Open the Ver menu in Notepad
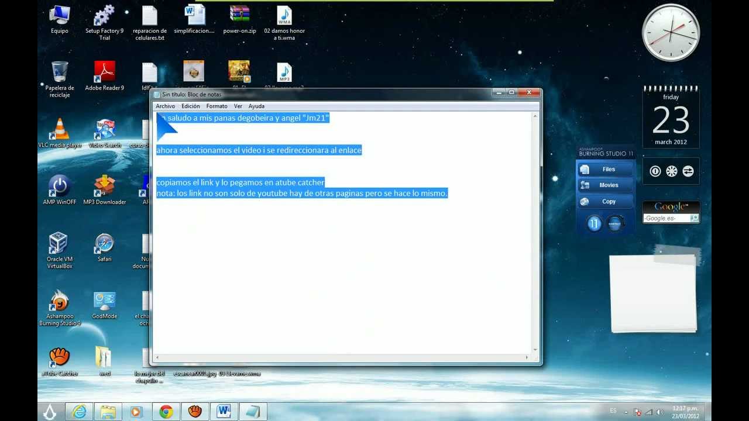The image size is (749, 421). click(x=238, y=106)
